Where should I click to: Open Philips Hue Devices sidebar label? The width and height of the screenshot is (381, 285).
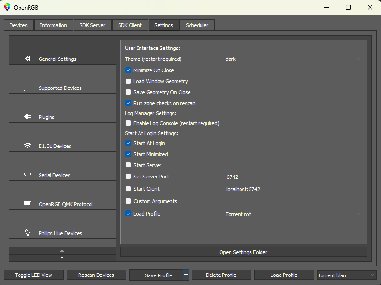(x=60, y=233)
